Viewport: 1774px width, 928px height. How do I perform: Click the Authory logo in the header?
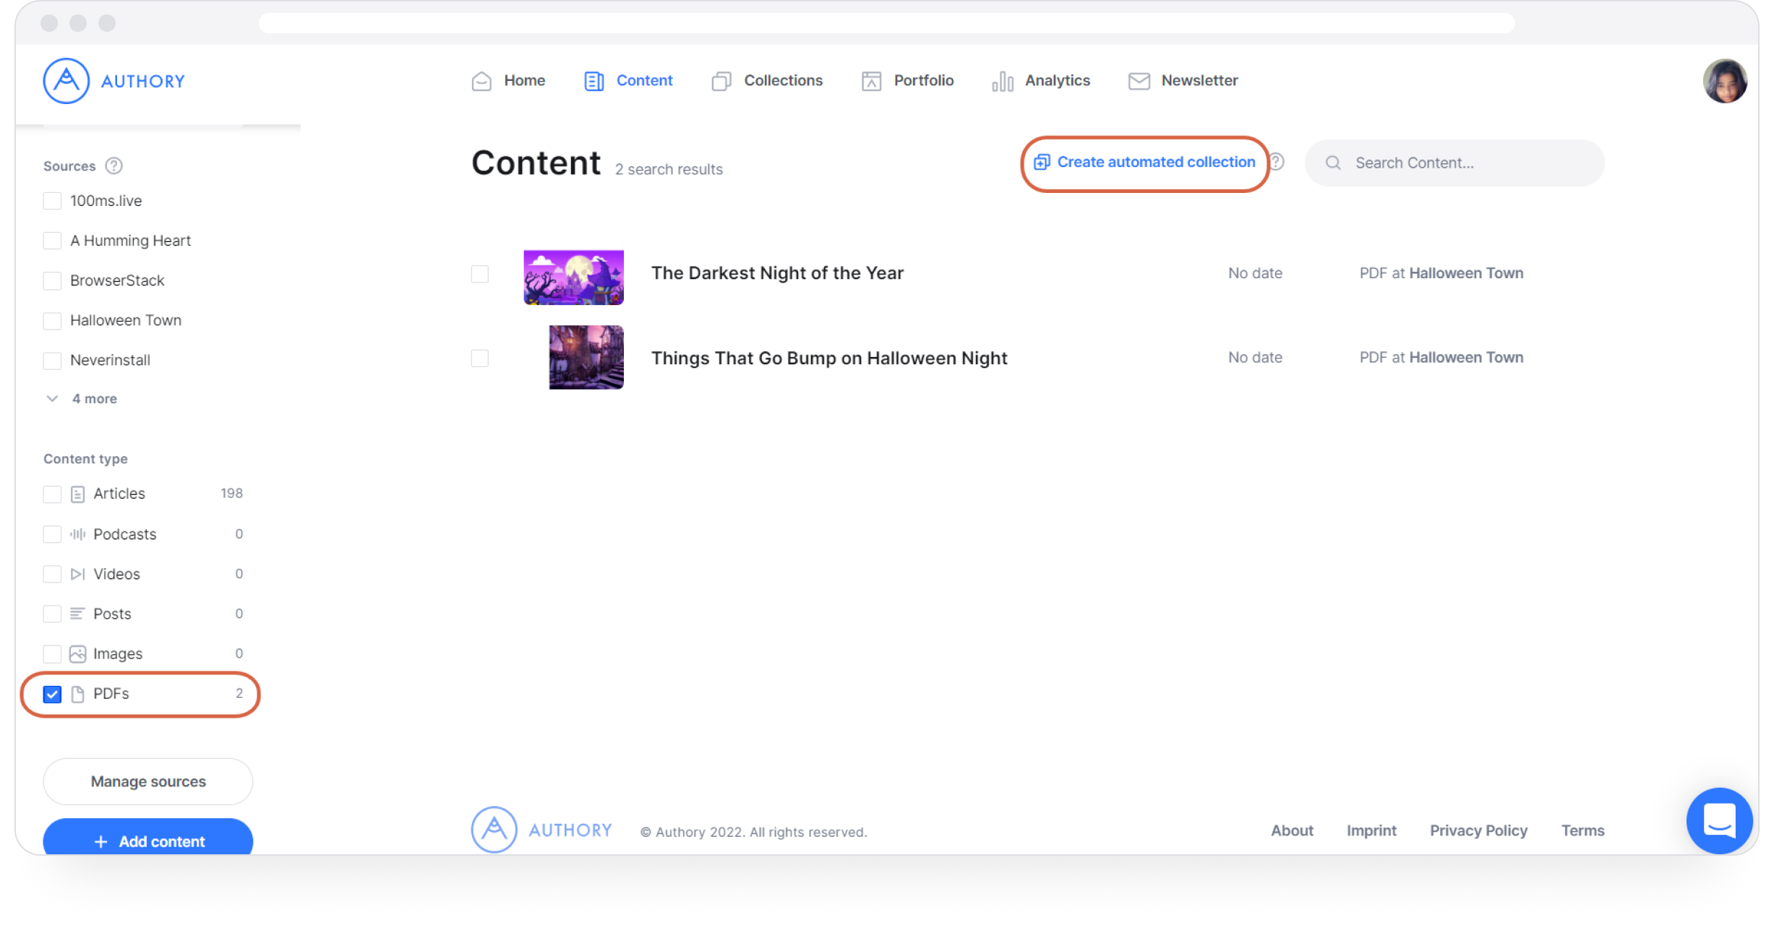(x=114, y=81)
